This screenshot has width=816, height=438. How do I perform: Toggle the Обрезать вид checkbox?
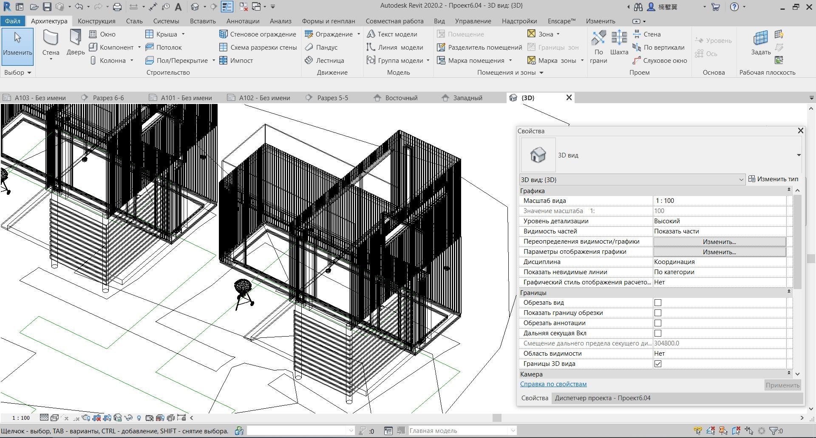pos(658,303)
